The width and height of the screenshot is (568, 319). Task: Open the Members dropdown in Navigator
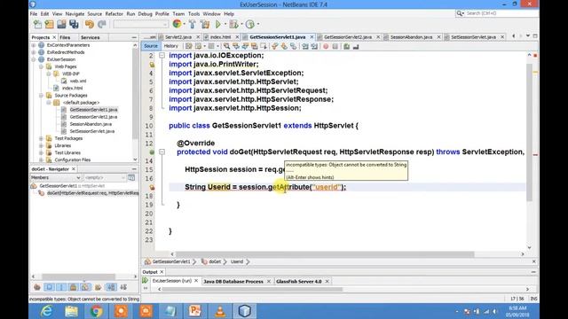click(x=55, y=177)
